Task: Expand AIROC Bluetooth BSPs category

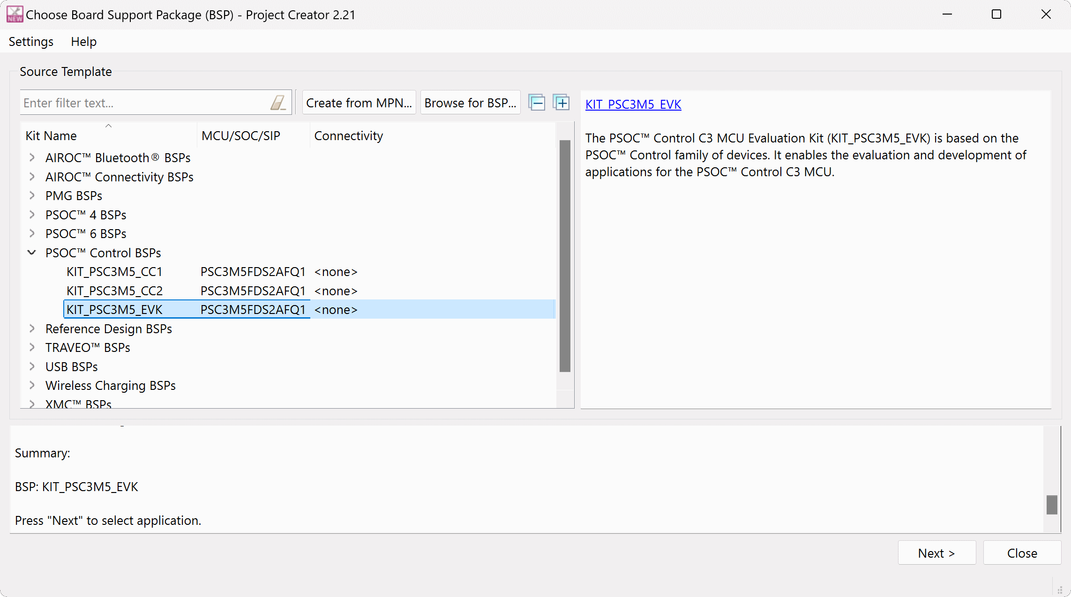Action: coord(32,157)
